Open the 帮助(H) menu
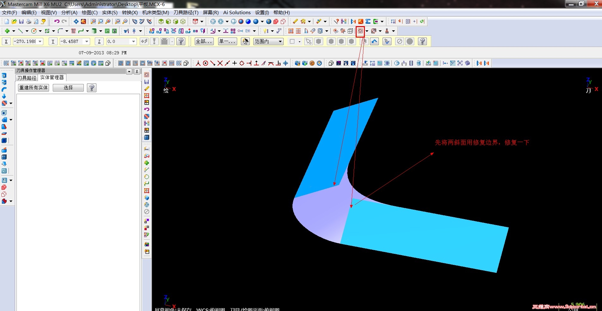Image resolution: width=602 pixels, height=311 pixels. pyautogui.click(x=281, y=13)
